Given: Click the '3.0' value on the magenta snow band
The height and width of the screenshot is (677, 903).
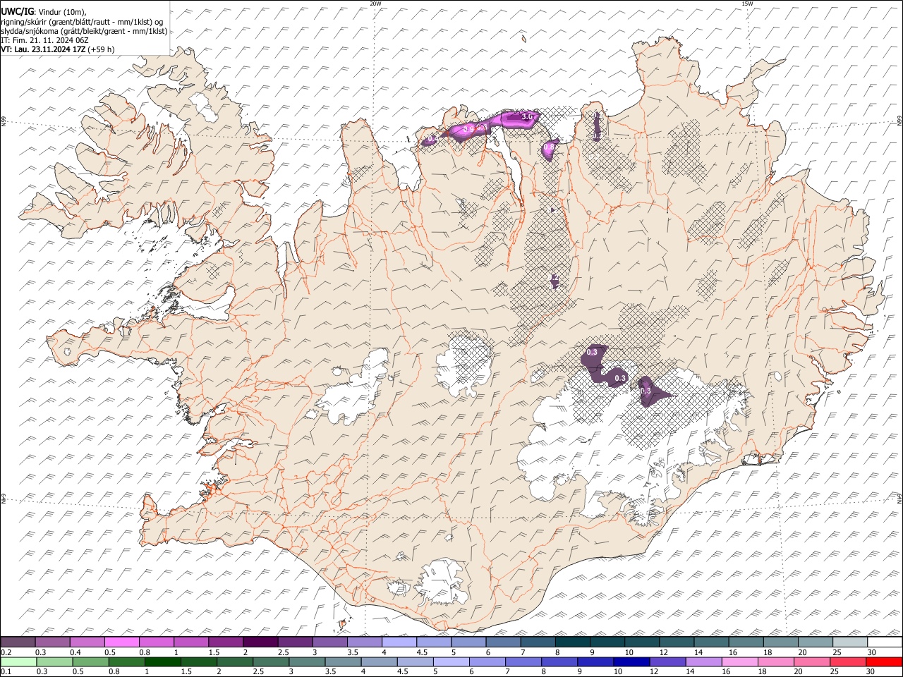Looking at the screenshot, I should point(527,117).
